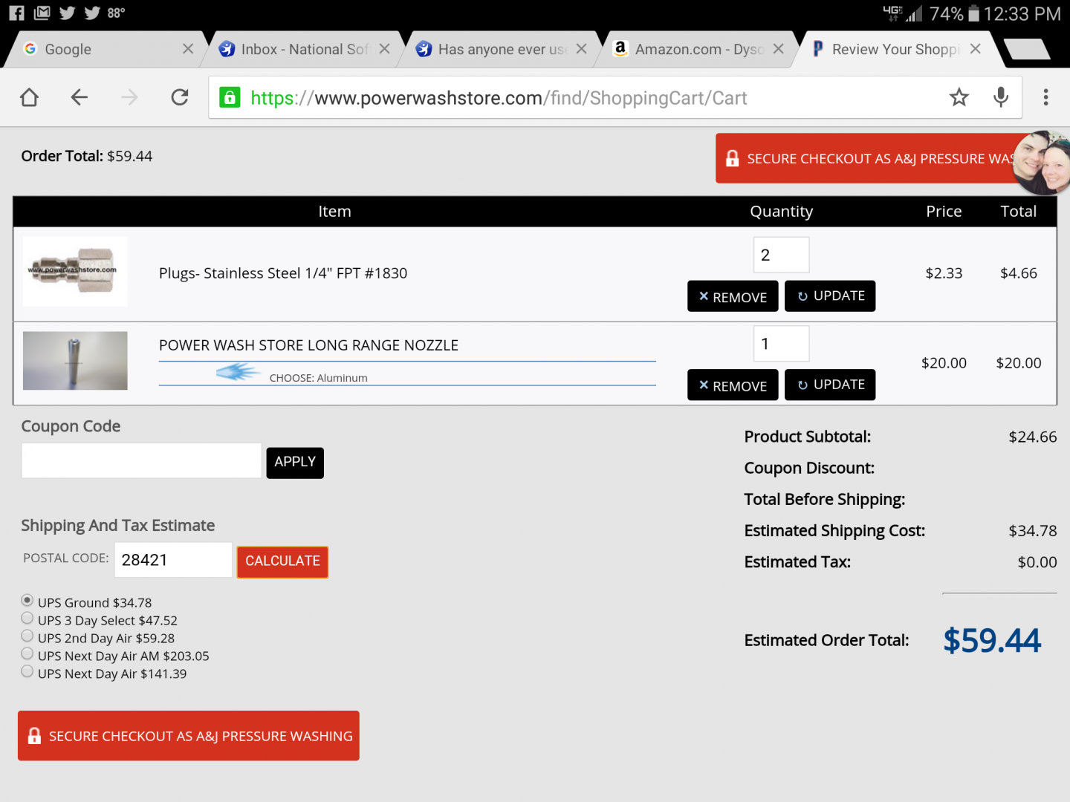1070x802 pixels.
Task: Tap the browser home icon
Action: click(x=29, y=97)
